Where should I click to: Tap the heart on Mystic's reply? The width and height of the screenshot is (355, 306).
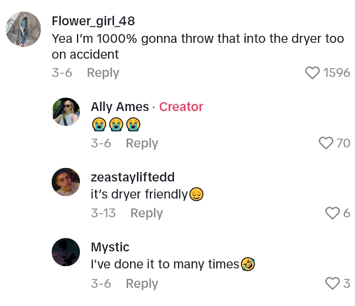point(333,284)
